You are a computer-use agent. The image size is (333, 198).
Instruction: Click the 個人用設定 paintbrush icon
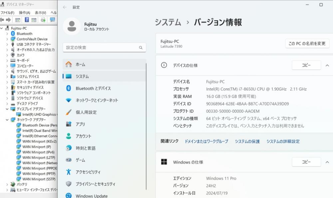click(69, 112)
